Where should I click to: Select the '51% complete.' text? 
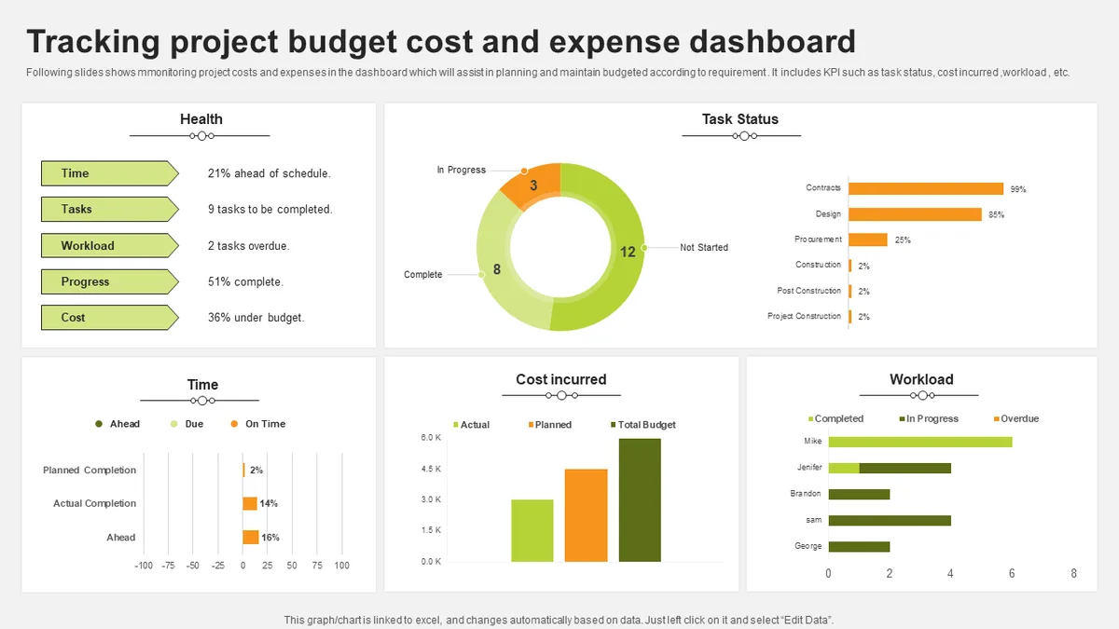coord(245,281)
